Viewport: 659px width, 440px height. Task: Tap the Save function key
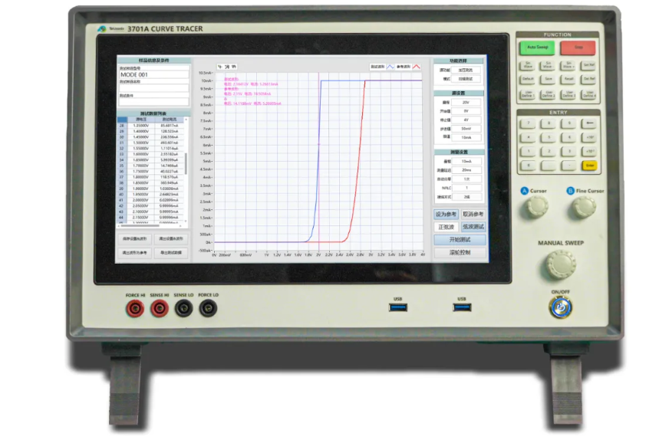pos(548,79)
